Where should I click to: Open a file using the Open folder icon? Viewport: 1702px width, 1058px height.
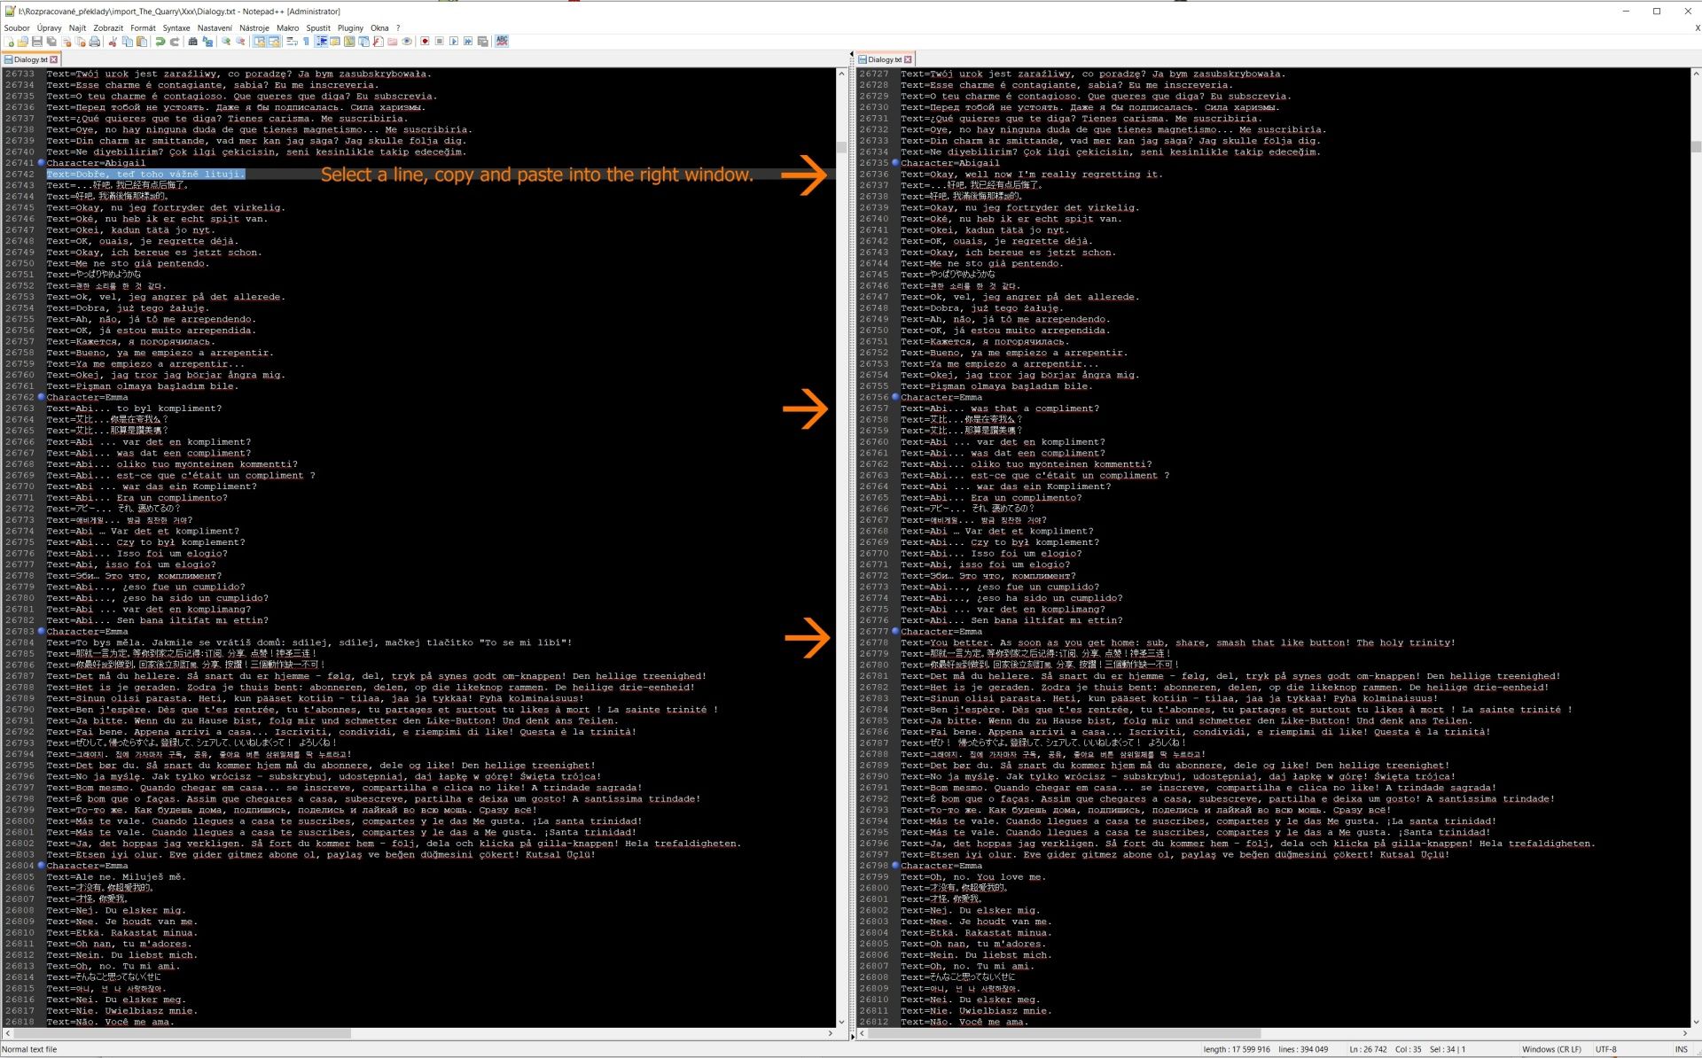pyautogui.click(x=23, y=42)
